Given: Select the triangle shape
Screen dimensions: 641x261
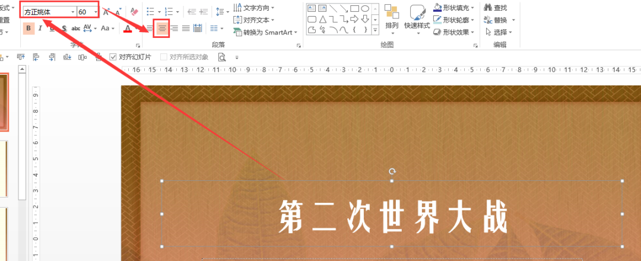Looking at the screenshot, I should point(322,19).
